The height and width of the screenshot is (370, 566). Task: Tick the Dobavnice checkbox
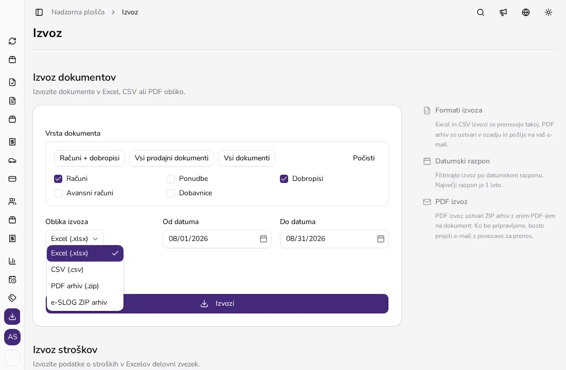(x=171, y=193)
